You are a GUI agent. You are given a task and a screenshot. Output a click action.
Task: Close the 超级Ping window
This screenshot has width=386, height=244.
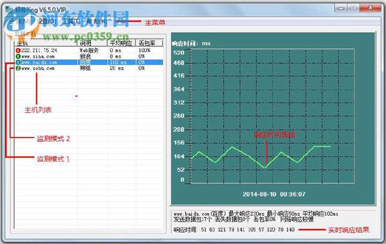371,8
